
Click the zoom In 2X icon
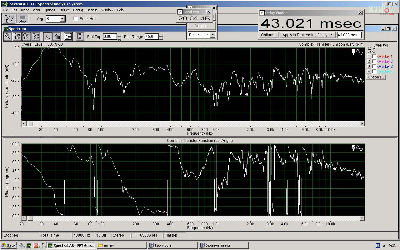(x=17, y=37)
